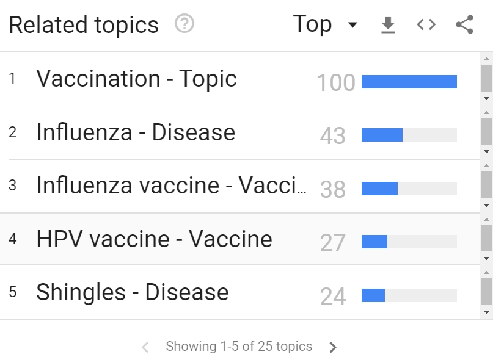493x357 pixels.
Task: Click the help question mark icon
Action: 184,24
